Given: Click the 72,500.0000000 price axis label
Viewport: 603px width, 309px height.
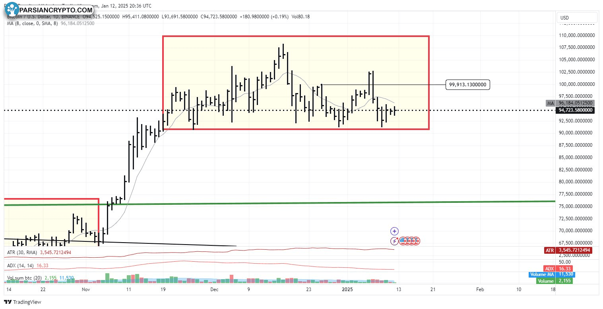Looking at the screenshot, I should tap(576, 218).
